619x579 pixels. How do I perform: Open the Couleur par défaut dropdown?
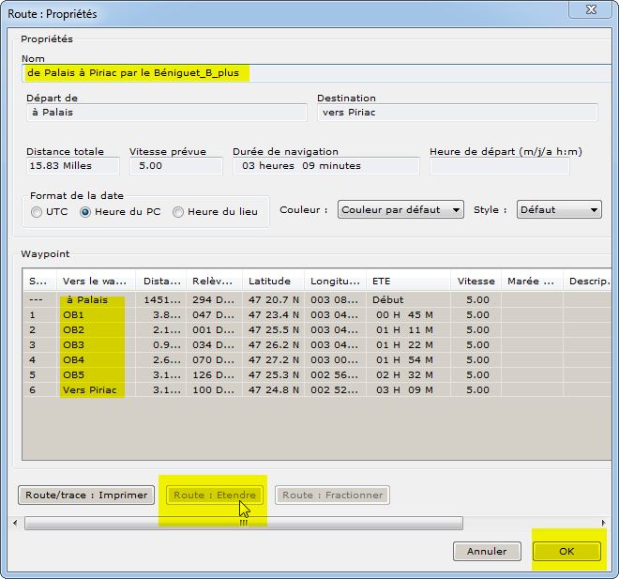(x=400, y=209)
